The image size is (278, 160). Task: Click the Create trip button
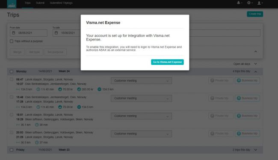(255, 14)
